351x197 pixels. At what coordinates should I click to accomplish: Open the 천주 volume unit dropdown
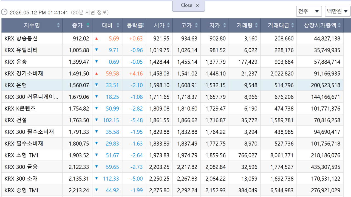coord(309,11)
